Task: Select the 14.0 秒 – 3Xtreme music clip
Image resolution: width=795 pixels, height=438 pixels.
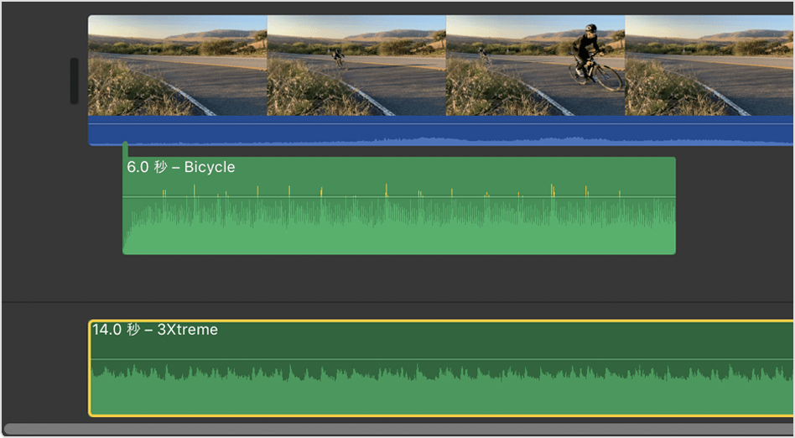Action: (441, 368)
